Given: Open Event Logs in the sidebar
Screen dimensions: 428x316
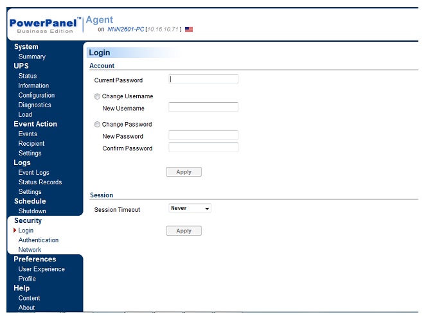Looking at the screenshot, I should [x=33, y=173].
